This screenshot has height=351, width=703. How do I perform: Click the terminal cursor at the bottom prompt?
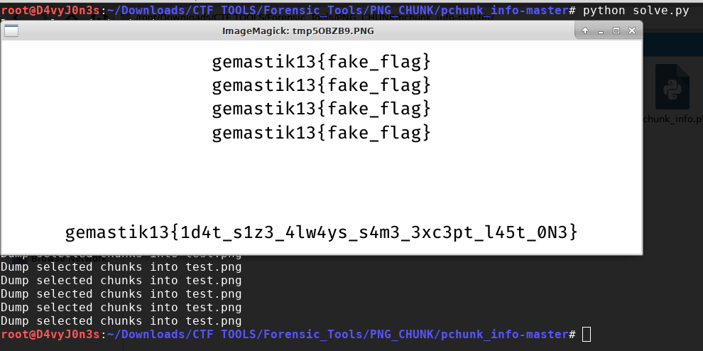586,334
